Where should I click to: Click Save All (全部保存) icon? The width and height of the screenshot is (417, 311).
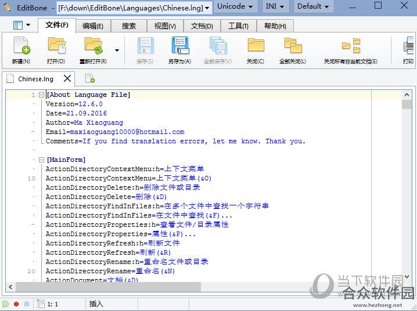218,46
